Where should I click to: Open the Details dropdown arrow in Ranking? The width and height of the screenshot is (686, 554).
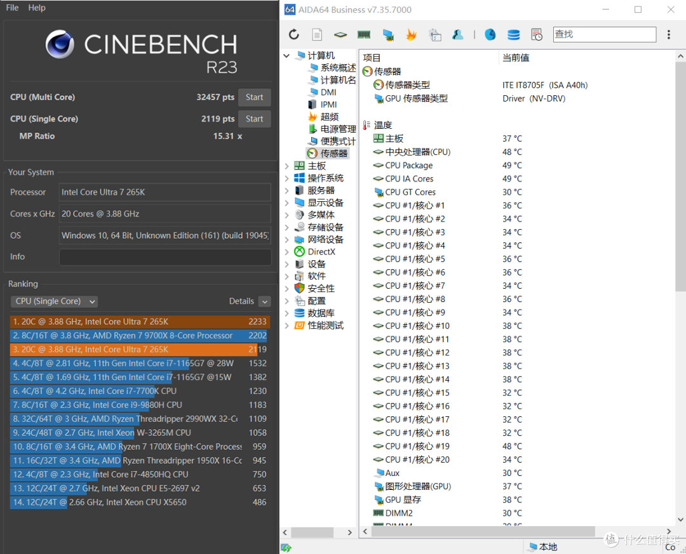[x=265, y=301]
